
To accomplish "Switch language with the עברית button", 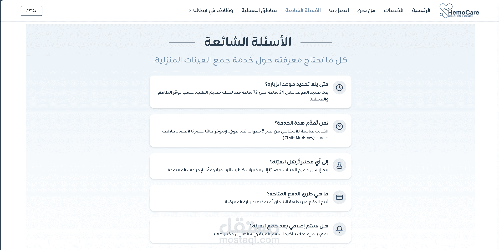I will pos(32,10).
